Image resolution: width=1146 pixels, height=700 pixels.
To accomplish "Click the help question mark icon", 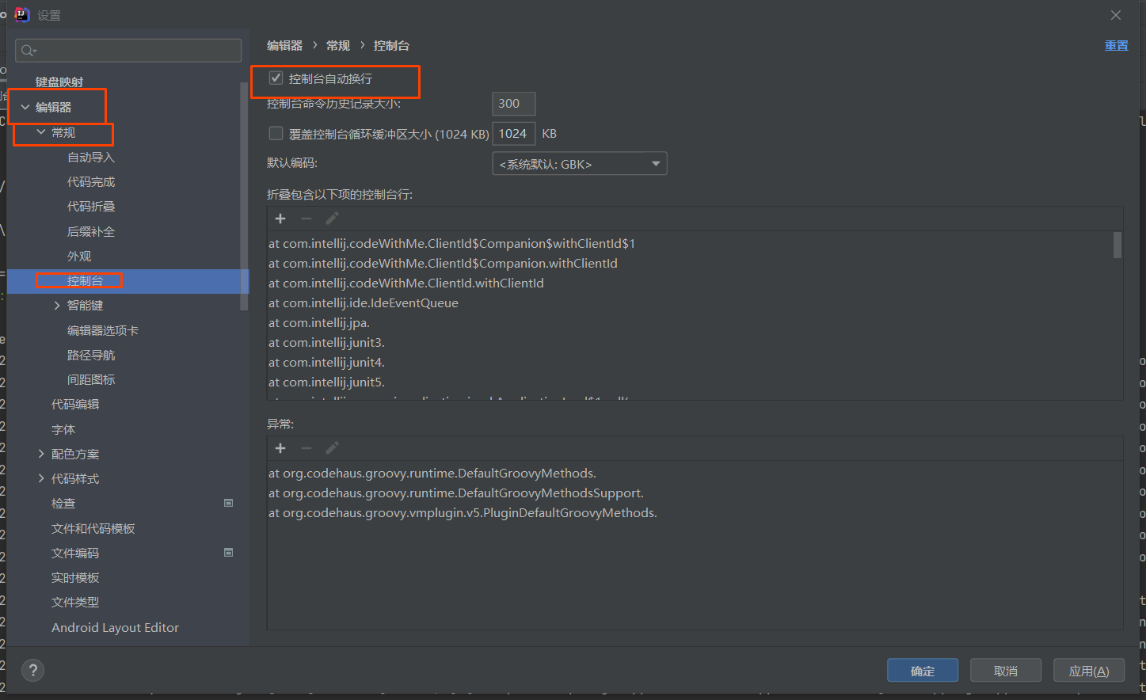I will 32,671.
